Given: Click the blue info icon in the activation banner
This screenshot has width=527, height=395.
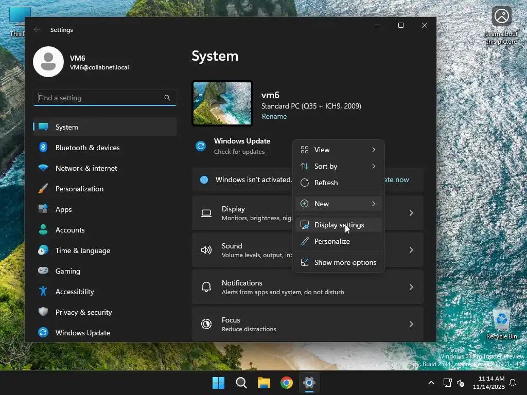Looking at the screenshot, I should pos(204,179).
